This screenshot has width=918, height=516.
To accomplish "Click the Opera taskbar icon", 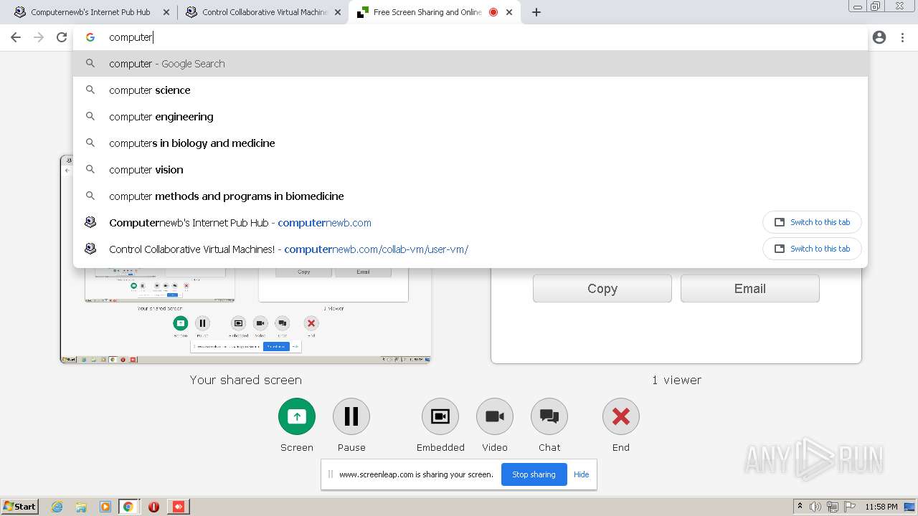I will click(x=153, y=507).
